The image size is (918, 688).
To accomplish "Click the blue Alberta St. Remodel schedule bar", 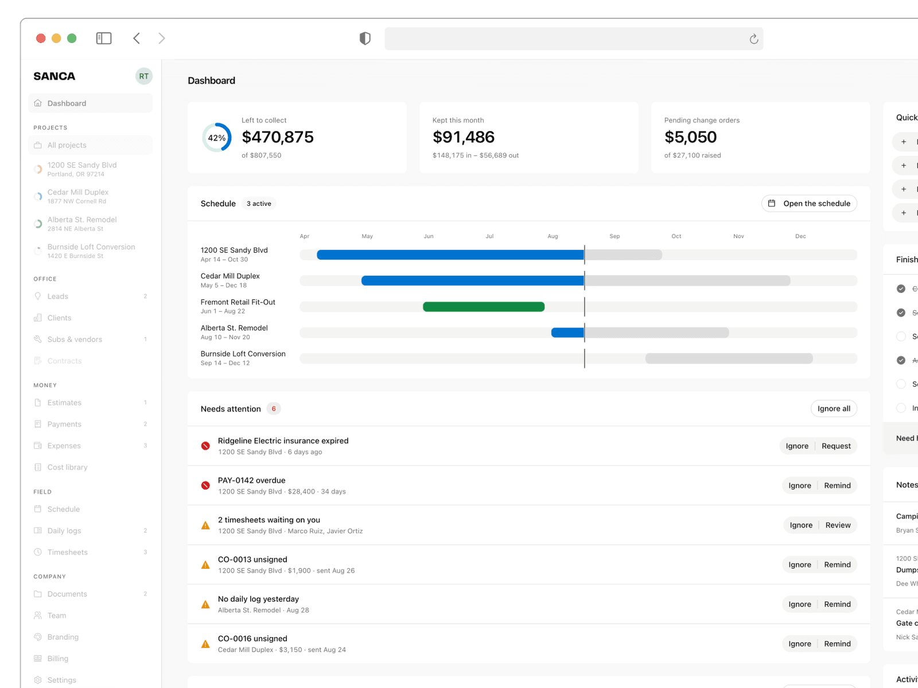I will click(x=568, y=333).
